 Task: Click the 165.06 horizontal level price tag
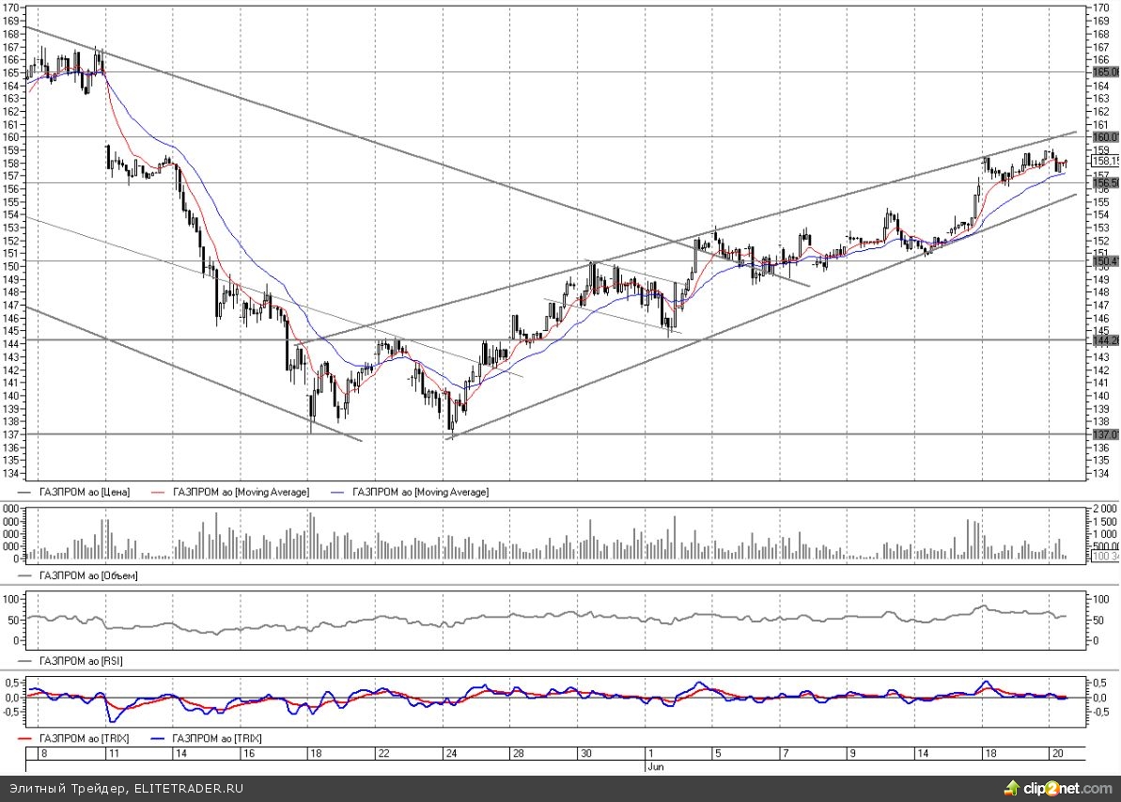click(1105, 71)
